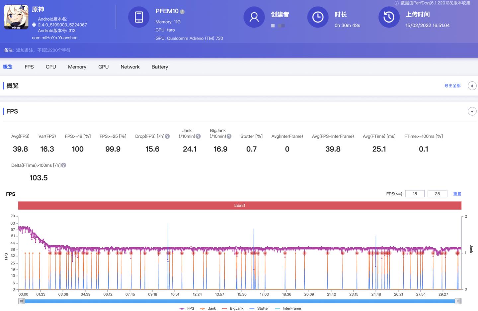Click the Genshin Impact app icon

[x=16, y=17]
